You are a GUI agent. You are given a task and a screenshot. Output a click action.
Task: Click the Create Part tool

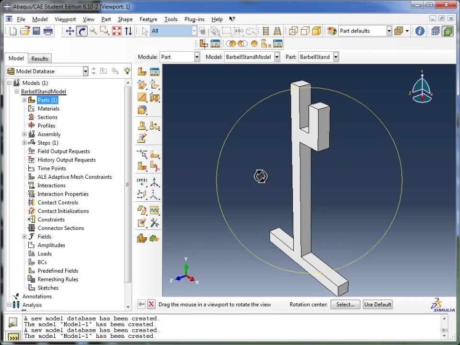[142, 71]
